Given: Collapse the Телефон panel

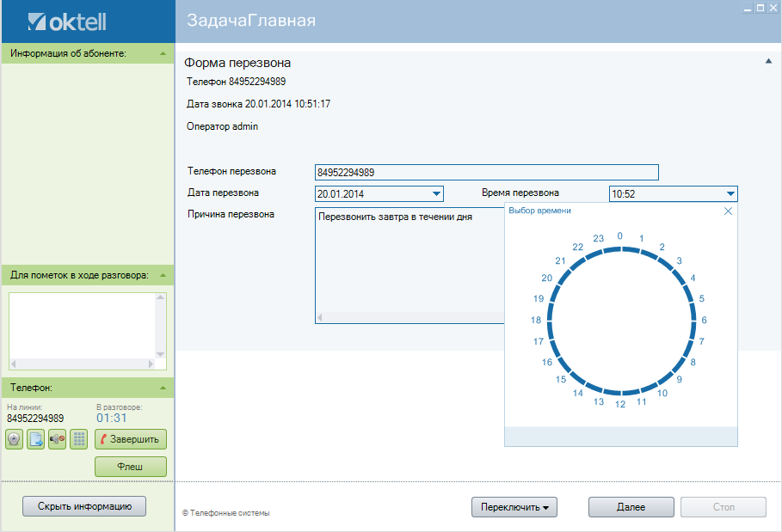Looking at the screenshot, I should pyautogui.click(x=163, y=388).
